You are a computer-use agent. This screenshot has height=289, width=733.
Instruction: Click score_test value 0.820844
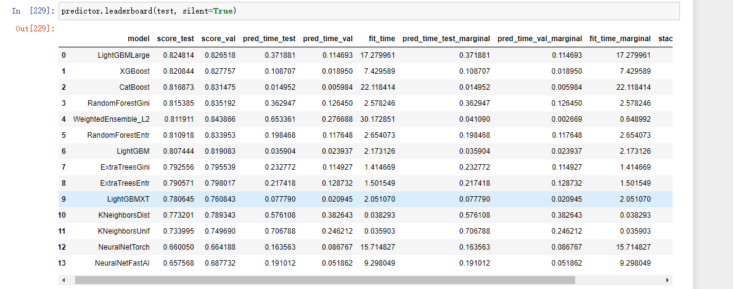click(179, 71)
